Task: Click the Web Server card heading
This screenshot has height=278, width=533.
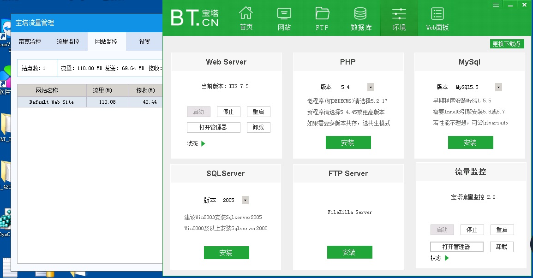Action: (x=226, y=62)
